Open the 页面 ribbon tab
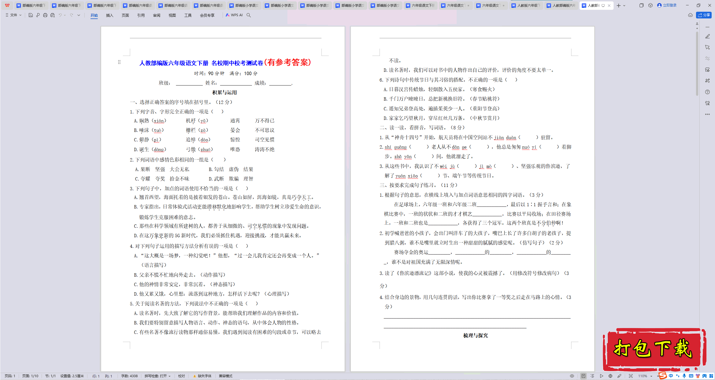The image size is (715, 380). point(125,15)
